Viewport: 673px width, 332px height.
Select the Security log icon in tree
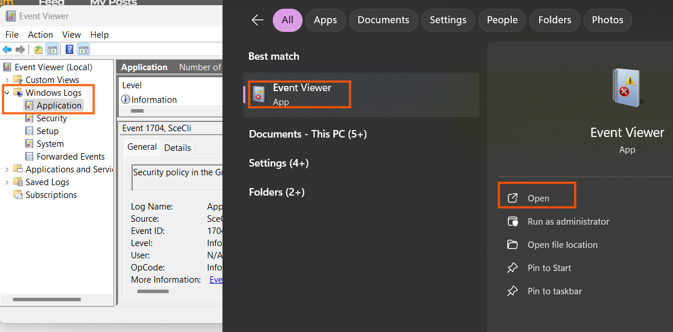click(29, 118)
